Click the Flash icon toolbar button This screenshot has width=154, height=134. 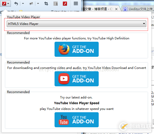(4, 4)
